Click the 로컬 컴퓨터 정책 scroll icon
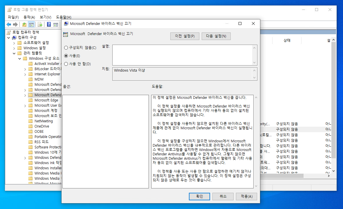 9,32
